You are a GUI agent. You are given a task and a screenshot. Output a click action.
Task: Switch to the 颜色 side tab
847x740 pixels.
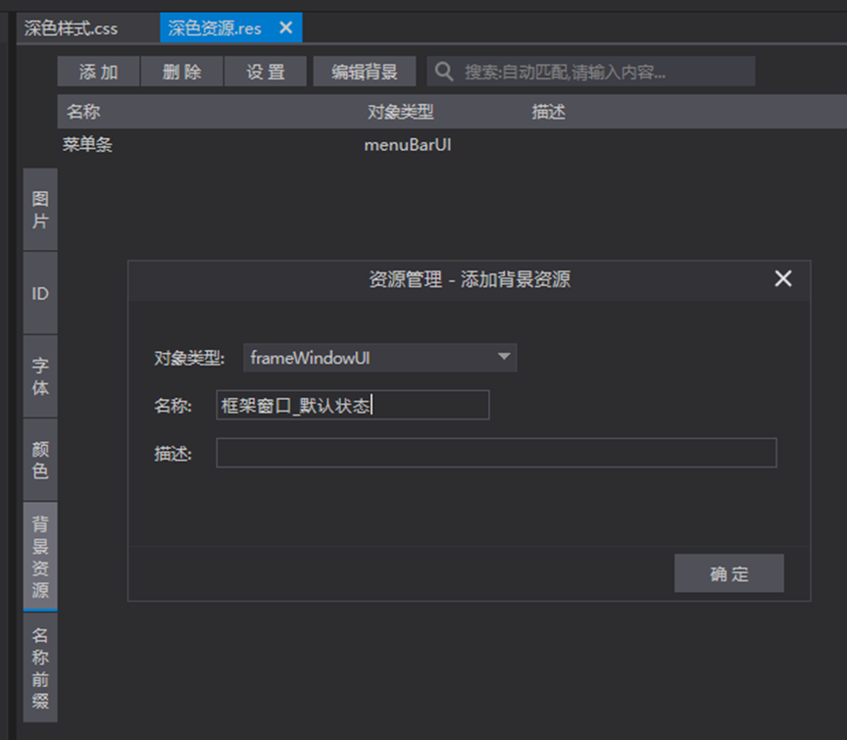click(x=40, y=460)
